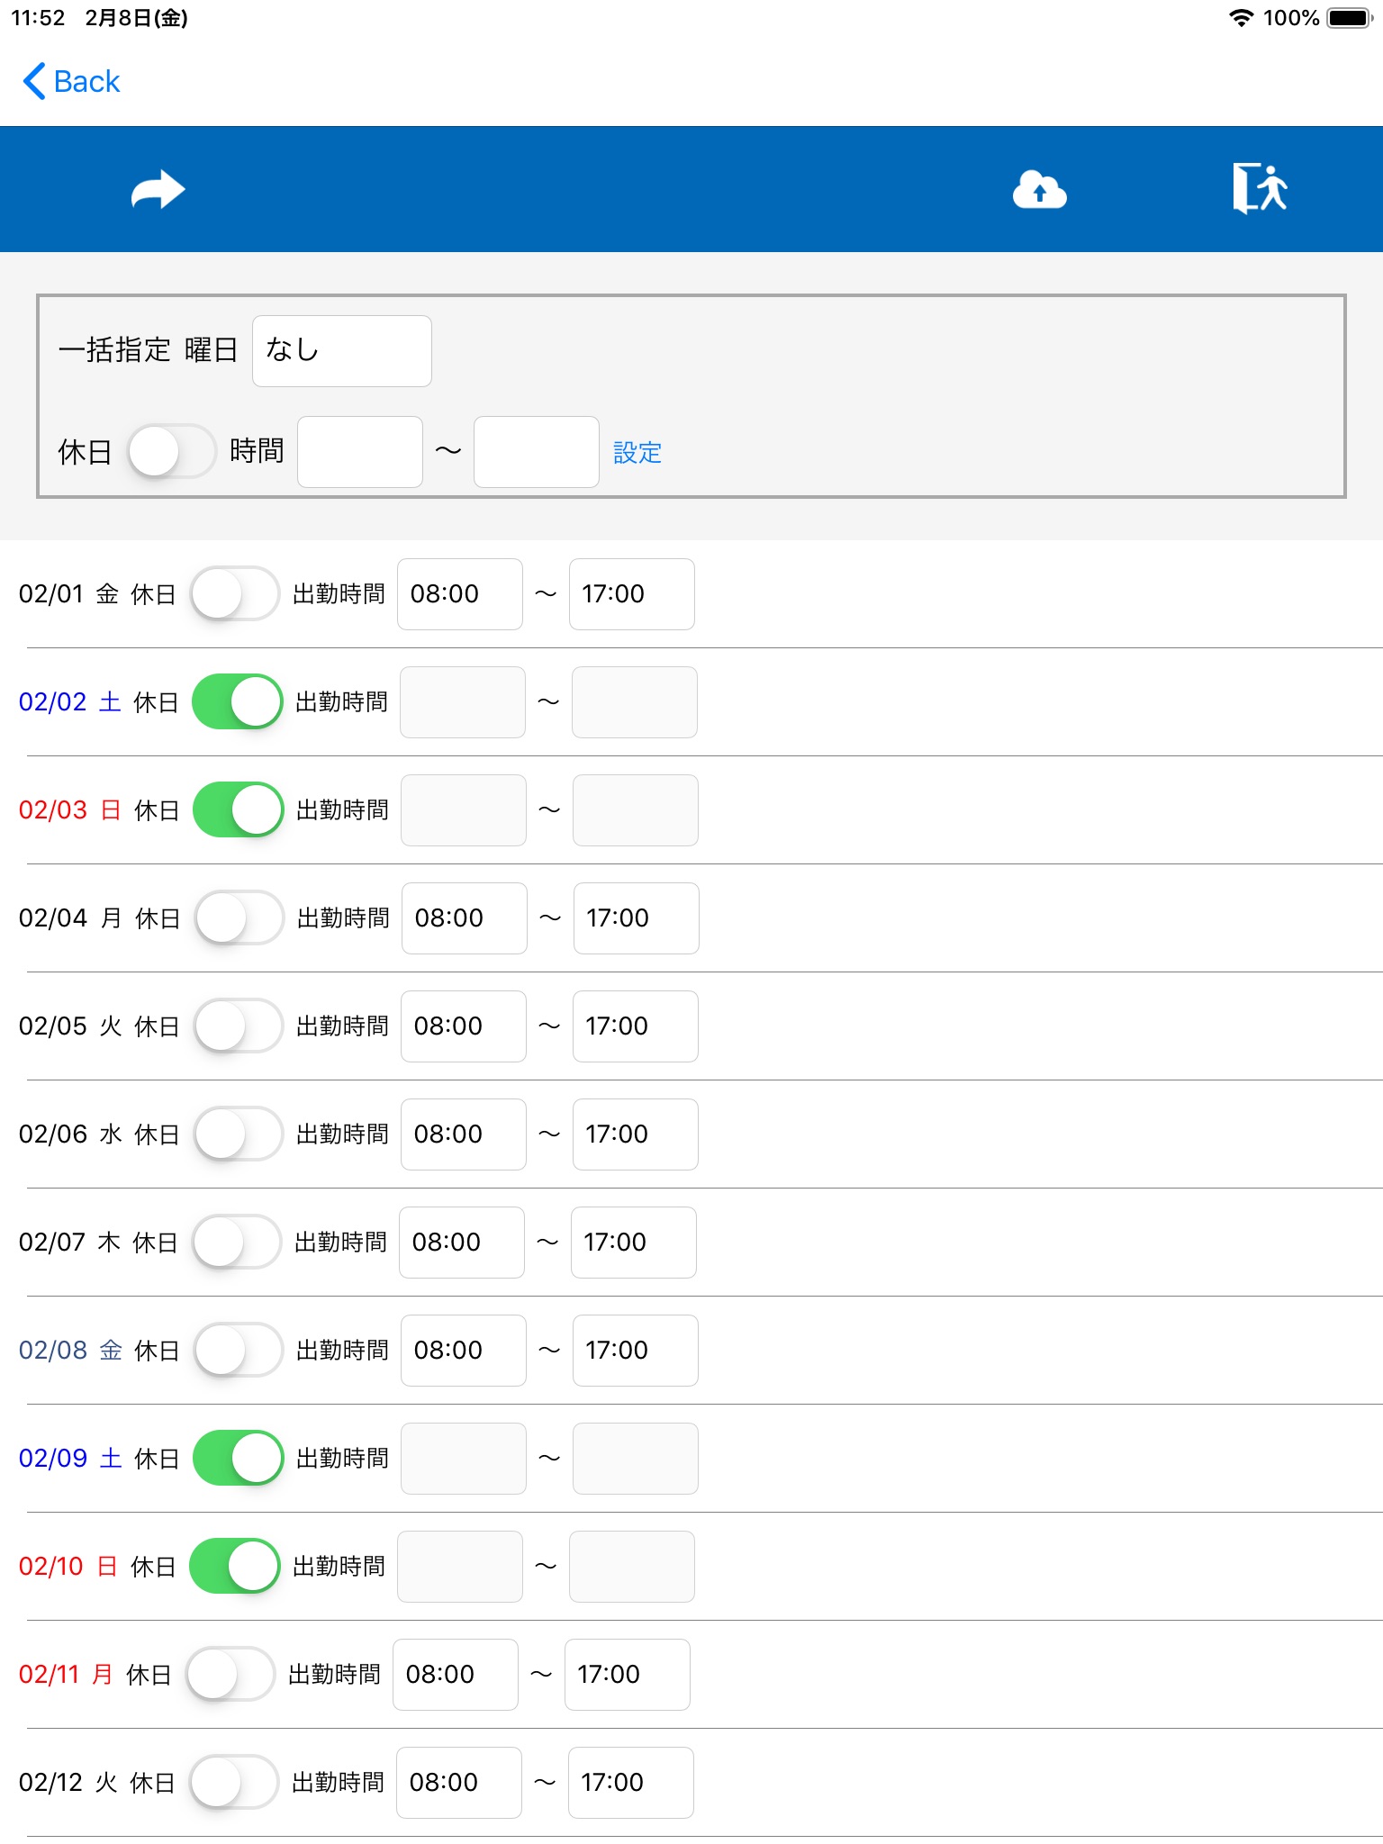Tap the date label 02/03 日
This screenshot has width=1383, height=1844.
(x=70, y=810)
